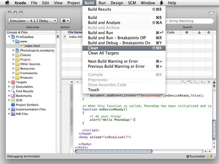This screenshot has width=219, height=164.
Task: Open the SCM menu in menu bar
Action: coord(132,3)
